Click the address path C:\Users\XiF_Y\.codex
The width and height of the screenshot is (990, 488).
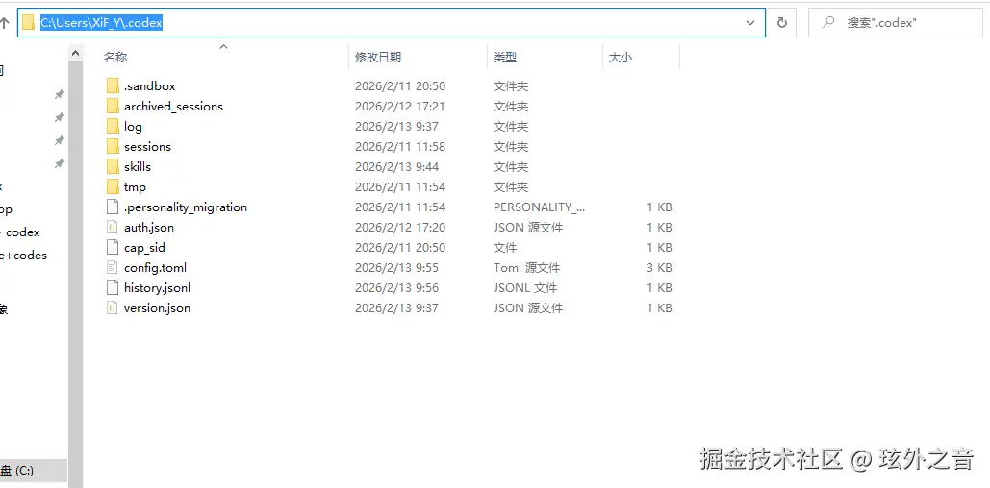pos(102,23)
